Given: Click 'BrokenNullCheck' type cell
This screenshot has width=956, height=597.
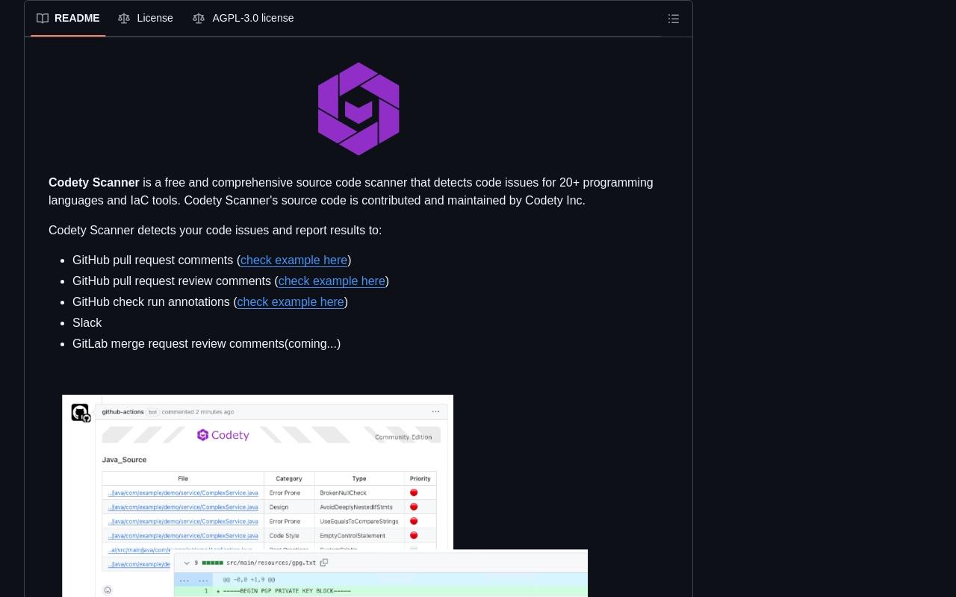Looking at the screenshot, I should click(x=343, y=493).
